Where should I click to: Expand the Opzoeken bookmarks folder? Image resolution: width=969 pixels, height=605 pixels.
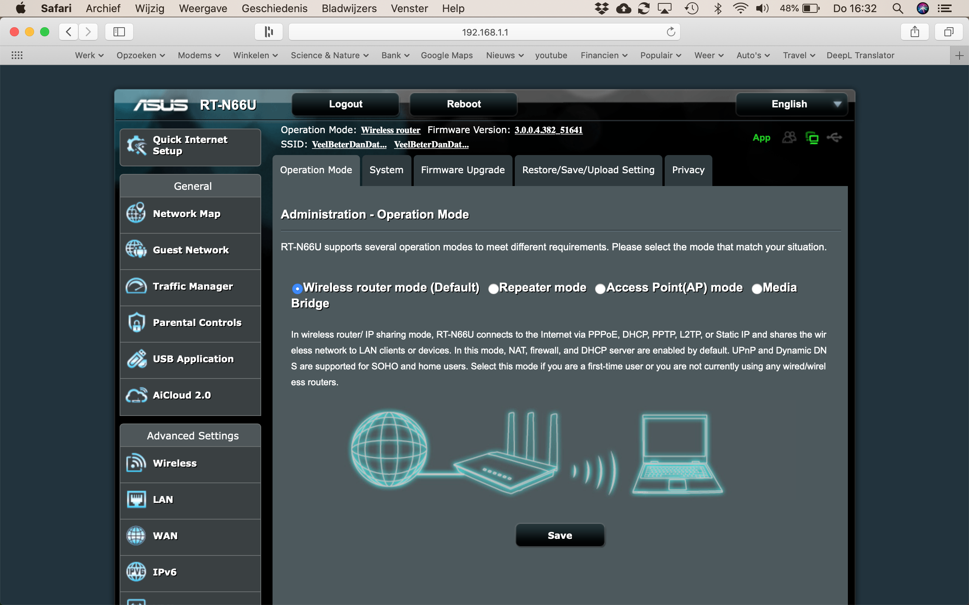coord(140,55)
